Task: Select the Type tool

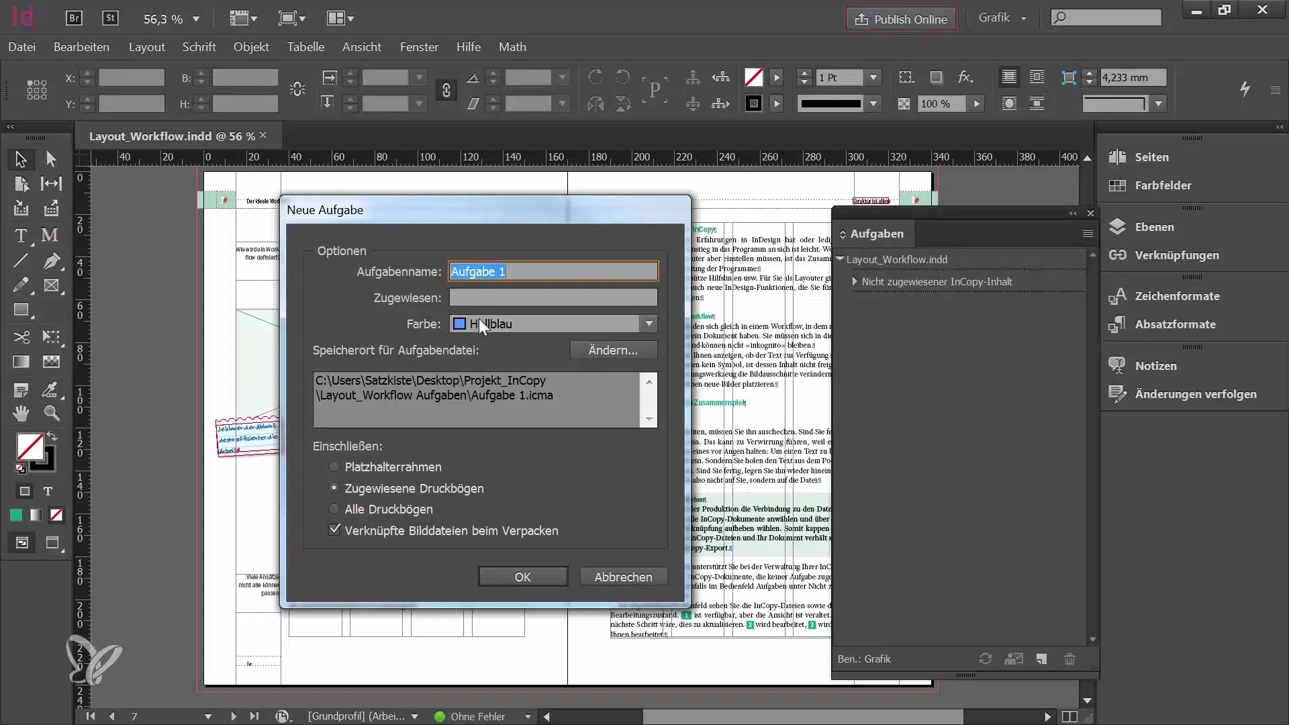Action: pos(21,236)
